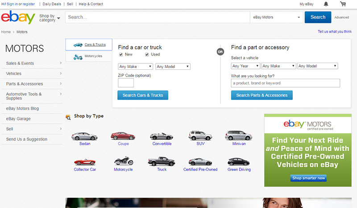Open the Any Year dropdown
Screen dimensions: 357x208
point(245,66)
